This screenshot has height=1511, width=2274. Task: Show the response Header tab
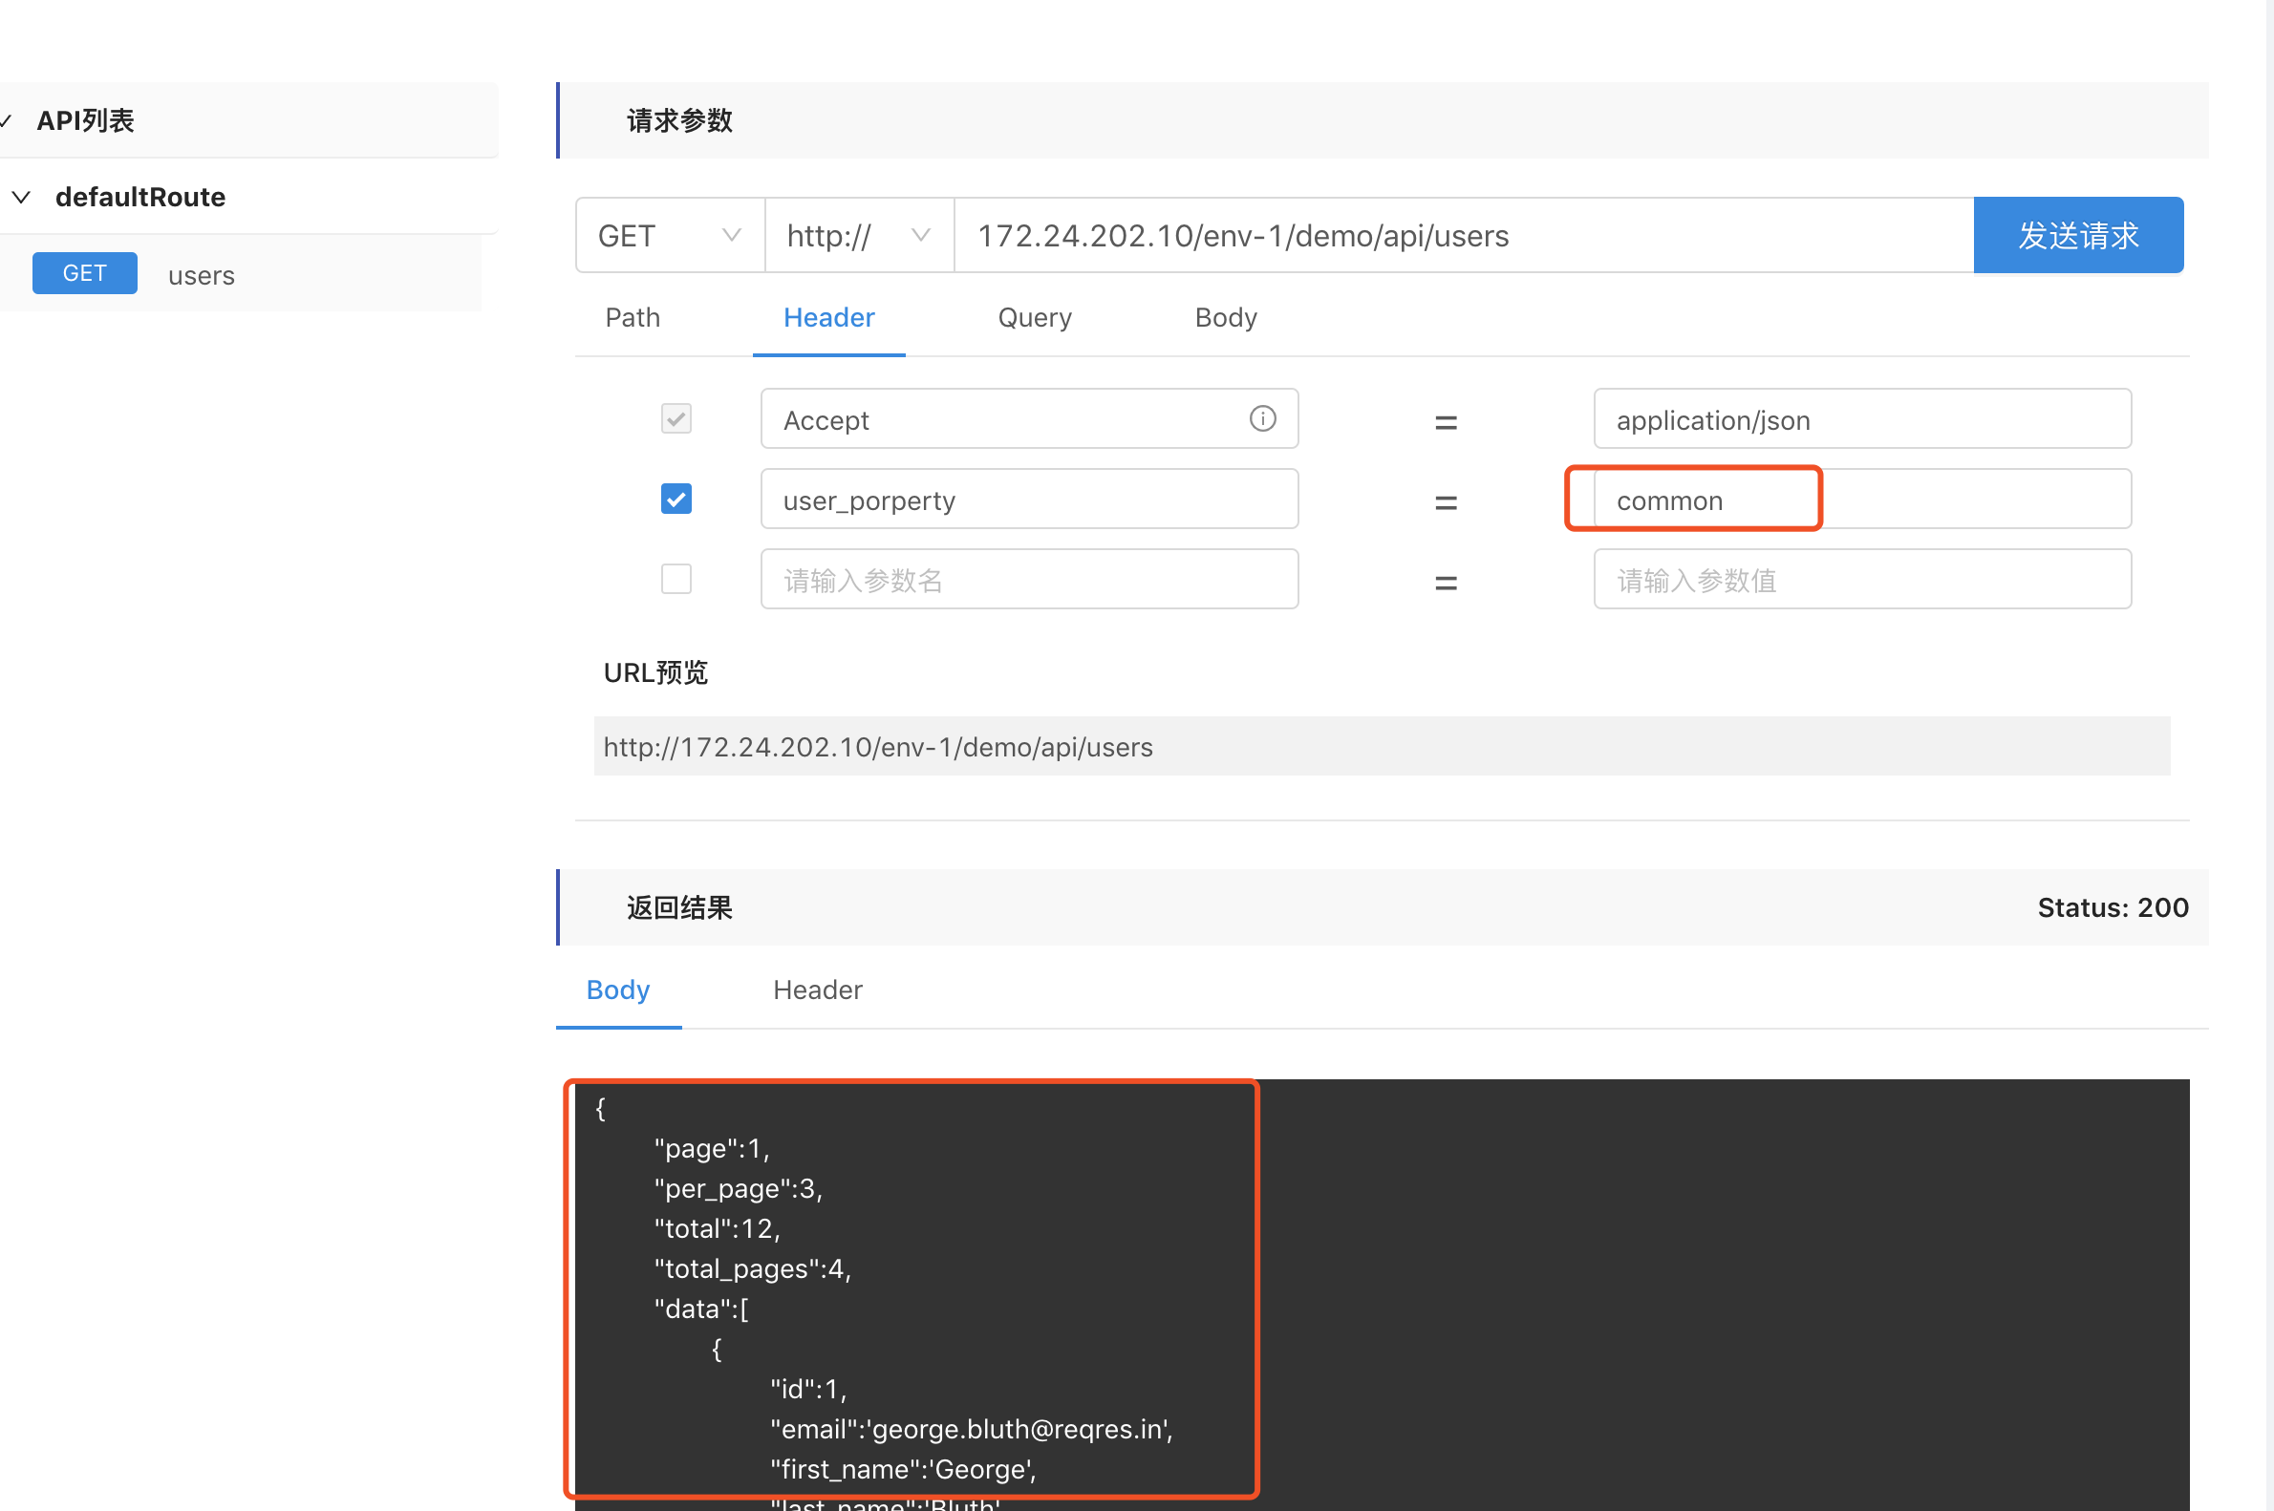click(817, 990)
